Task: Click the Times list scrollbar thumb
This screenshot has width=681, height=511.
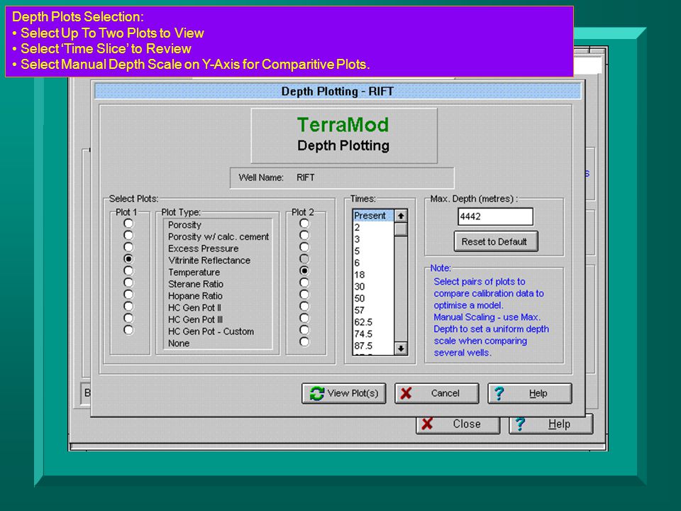Action: click(x=401, y=229)
